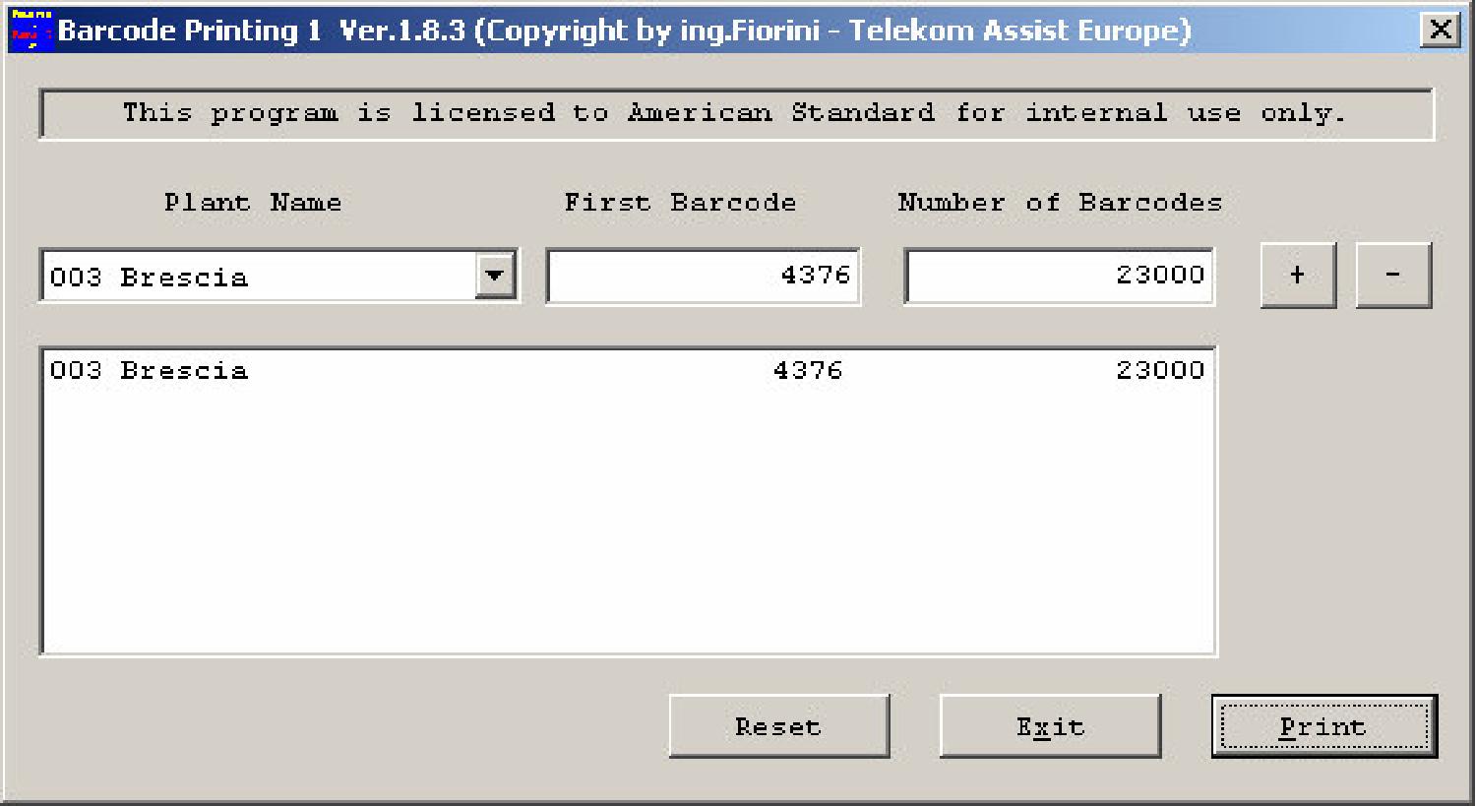Focus the Number of Barcodes field
Image resolution: width=1476 pixels, height=806 pixels.
click(x=1060, y=276)
